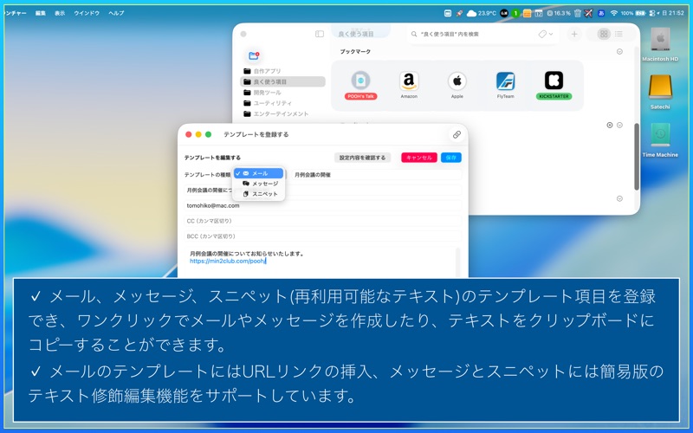The height and width of the screenshot is (433, 693).
Task: Open the 編集 menu
Action: coord(41,13)
